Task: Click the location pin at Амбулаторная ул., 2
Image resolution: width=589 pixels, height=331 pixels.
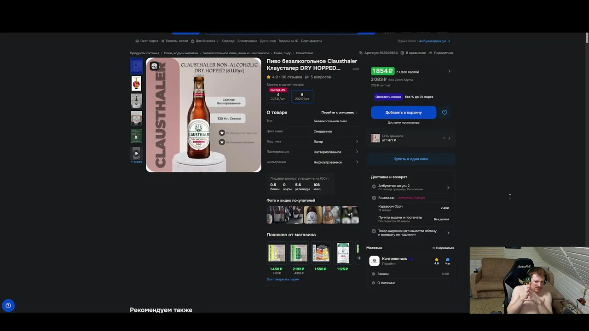Action: (374, 187)
